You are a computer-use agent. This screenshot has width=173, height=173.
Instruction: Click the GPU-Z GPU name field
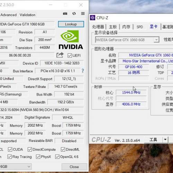pyautogui.click(x=27, y=24)
